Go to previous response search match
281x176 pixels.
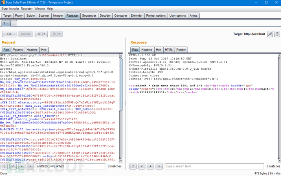click(x=142, y=166)
